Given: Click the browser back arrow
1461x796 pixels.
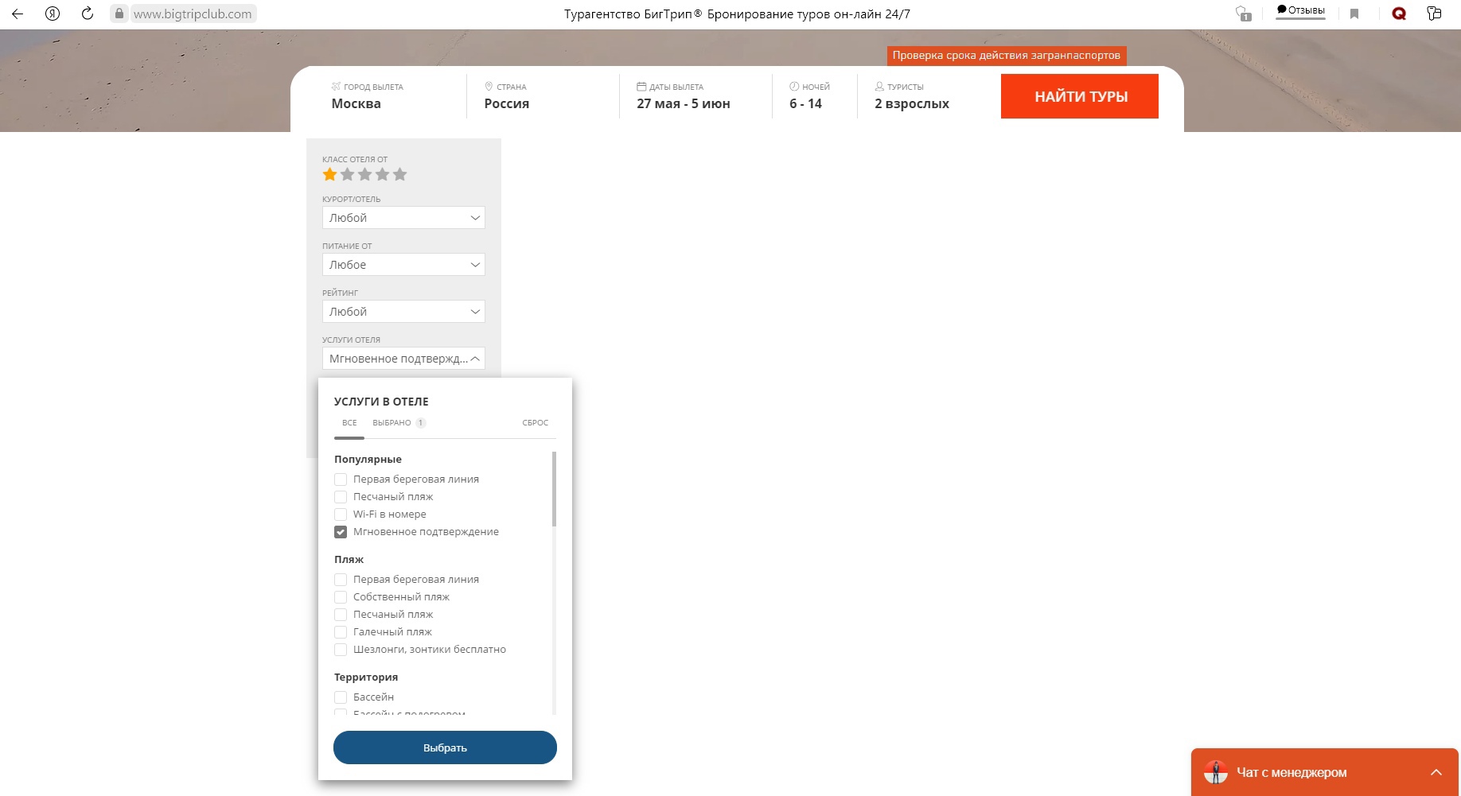Looking at the screenshot, I should tap(18, 14).
